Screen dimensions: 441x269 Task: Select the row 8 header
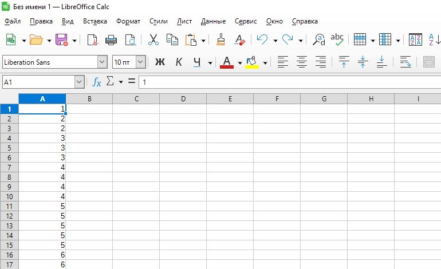[x=9, y=177]
